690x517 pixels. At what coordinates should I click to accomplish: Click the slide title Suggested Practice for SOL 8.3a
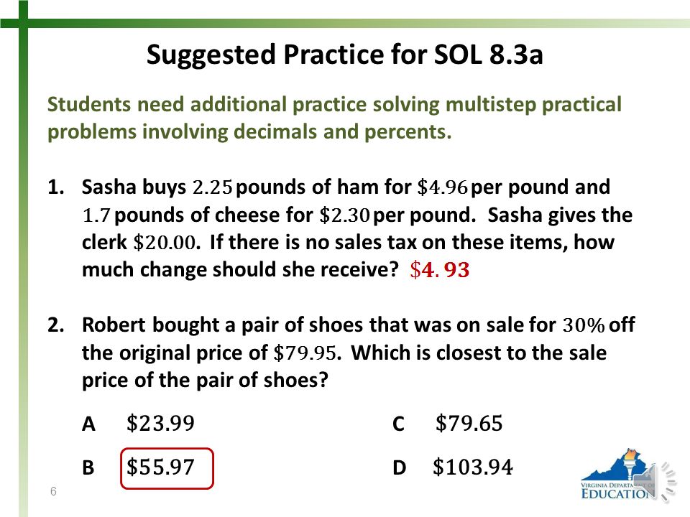pyautogui.click(x=344, y=55)
